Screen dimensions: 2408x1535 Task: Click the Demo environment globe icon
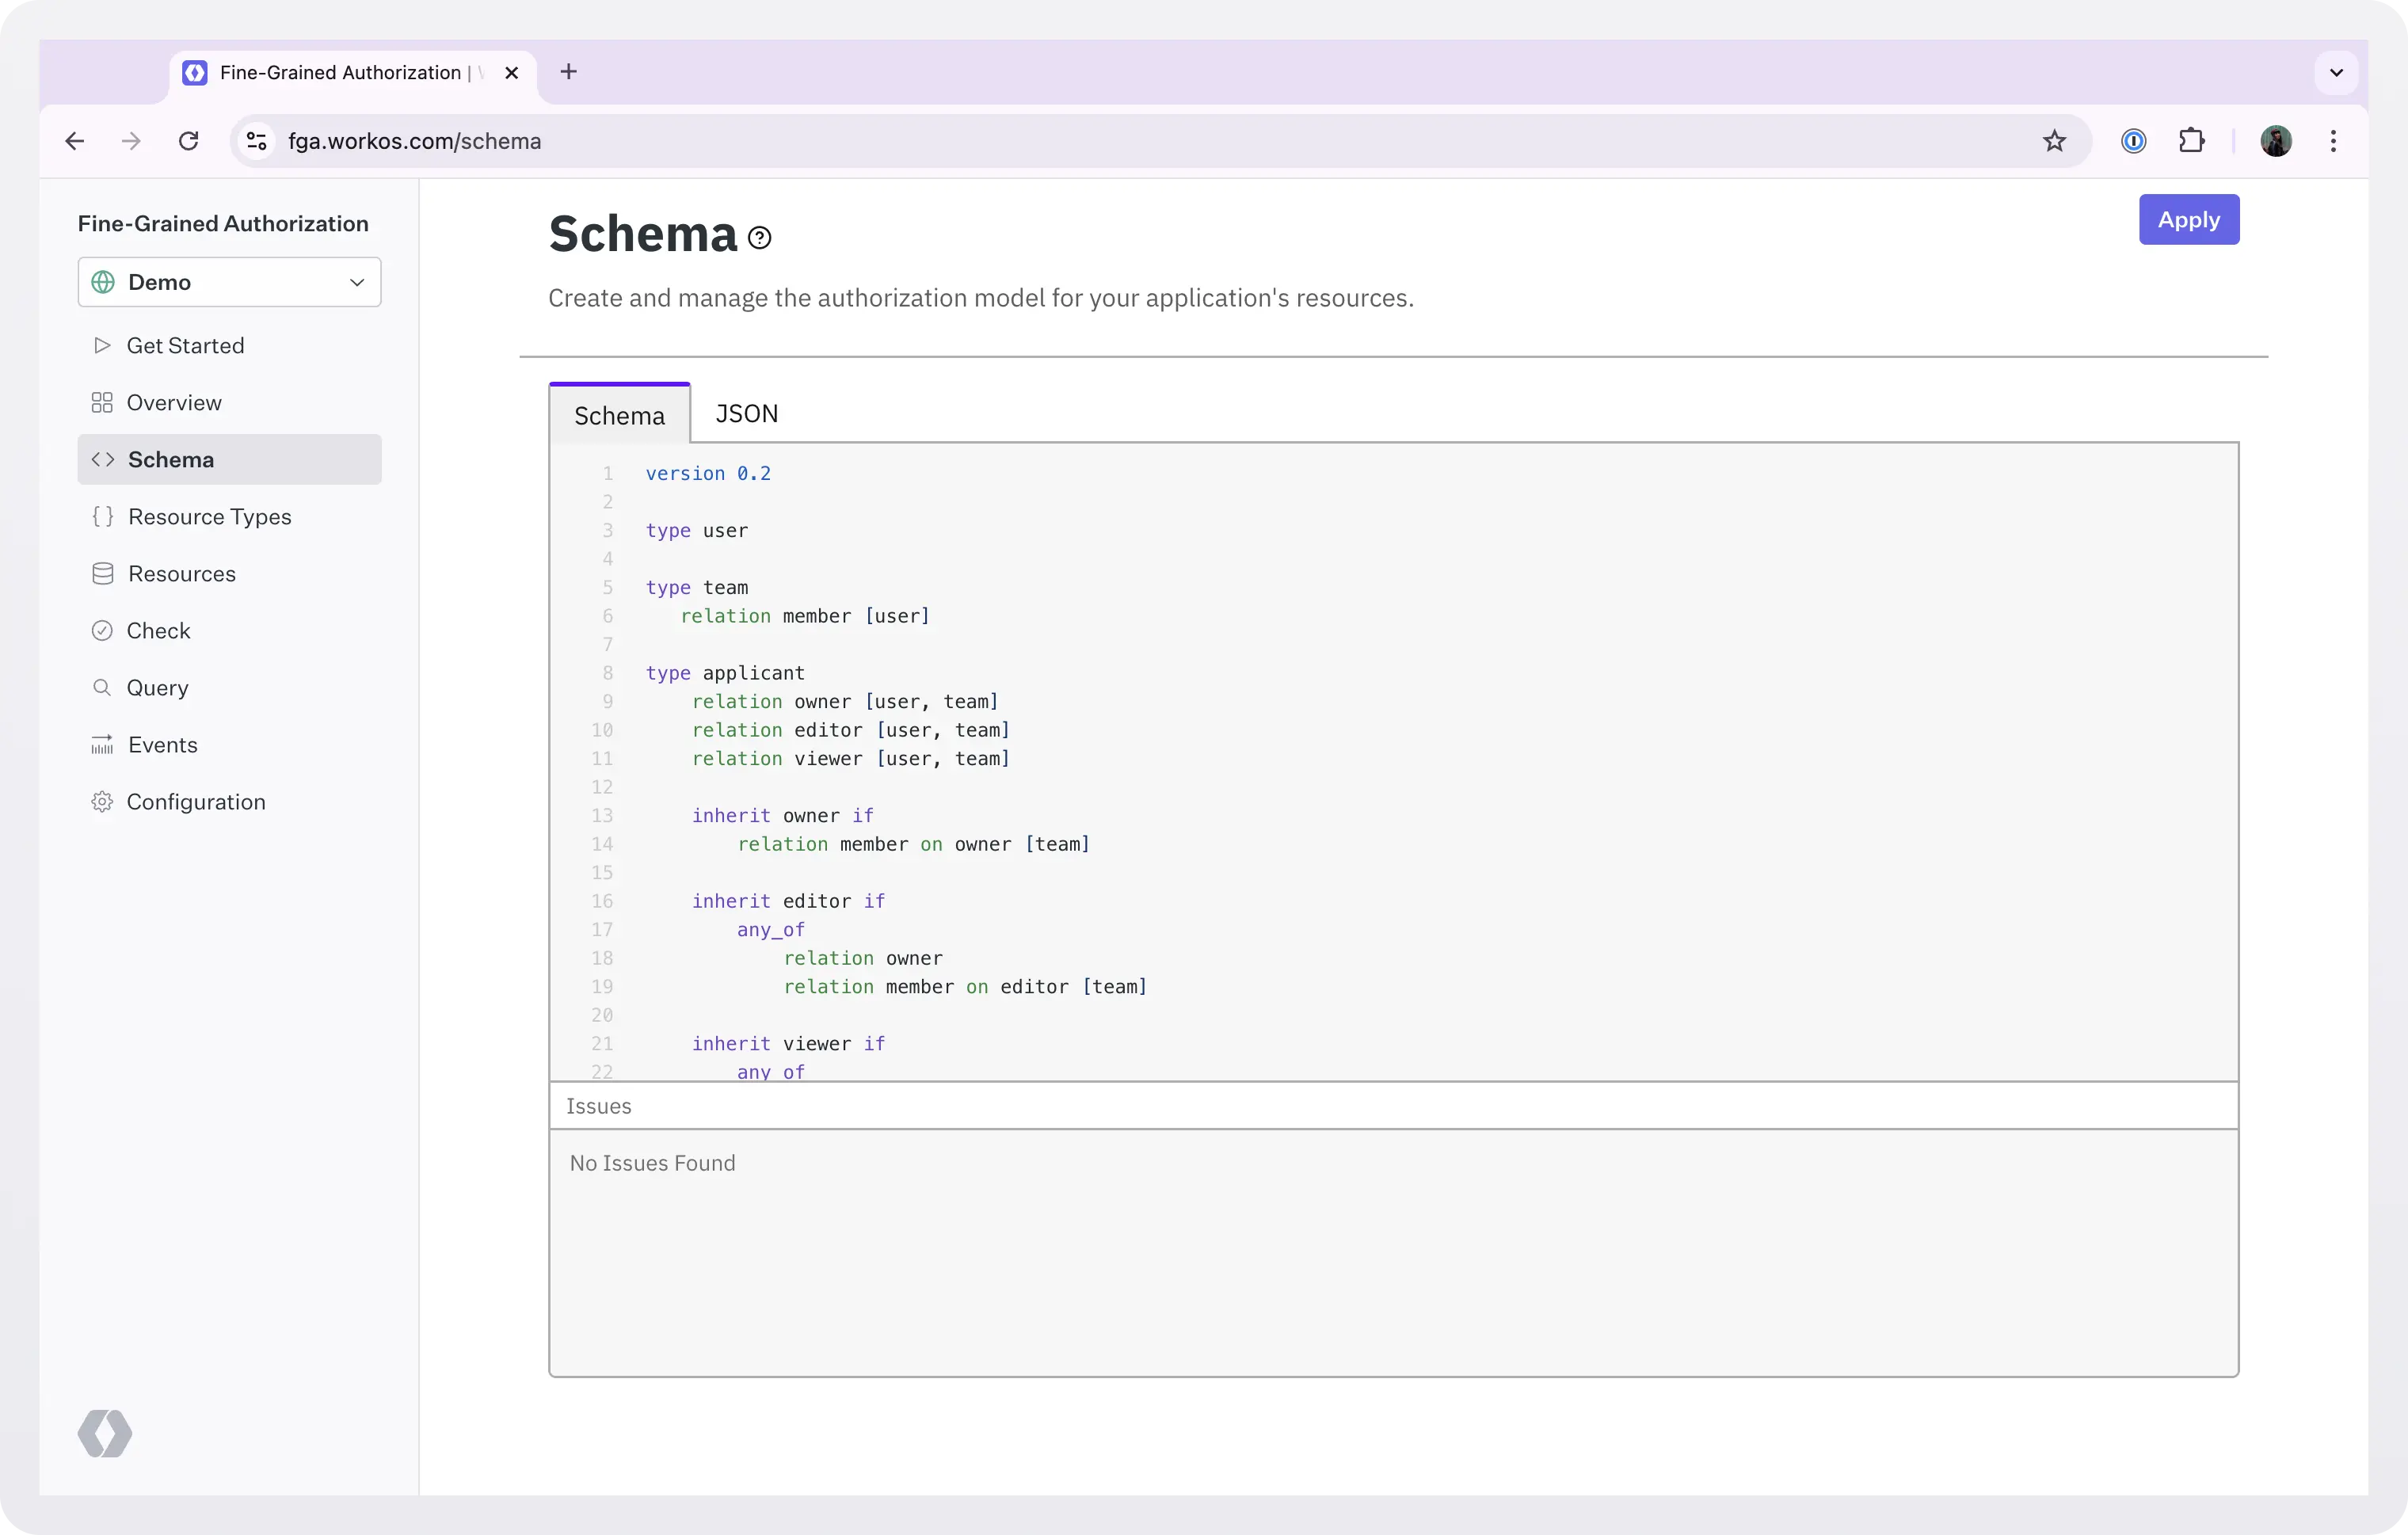[x=103, y=282]
